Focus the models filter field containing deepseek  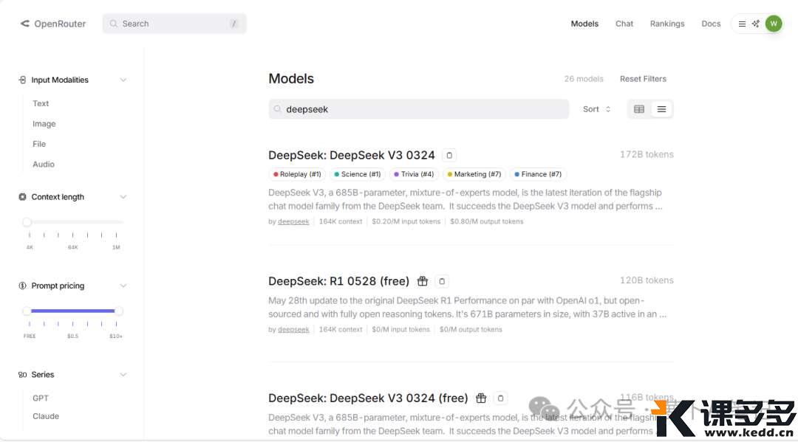tap(418, 109)
